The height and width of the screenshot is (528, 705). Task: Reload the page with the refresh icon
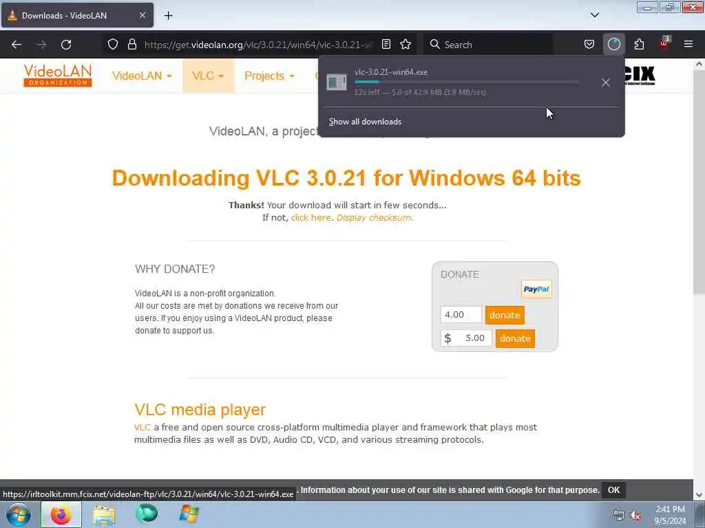(66, 45)
